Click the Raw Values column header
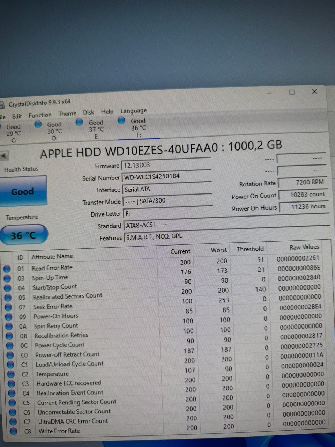 click(x=304, y=247)
